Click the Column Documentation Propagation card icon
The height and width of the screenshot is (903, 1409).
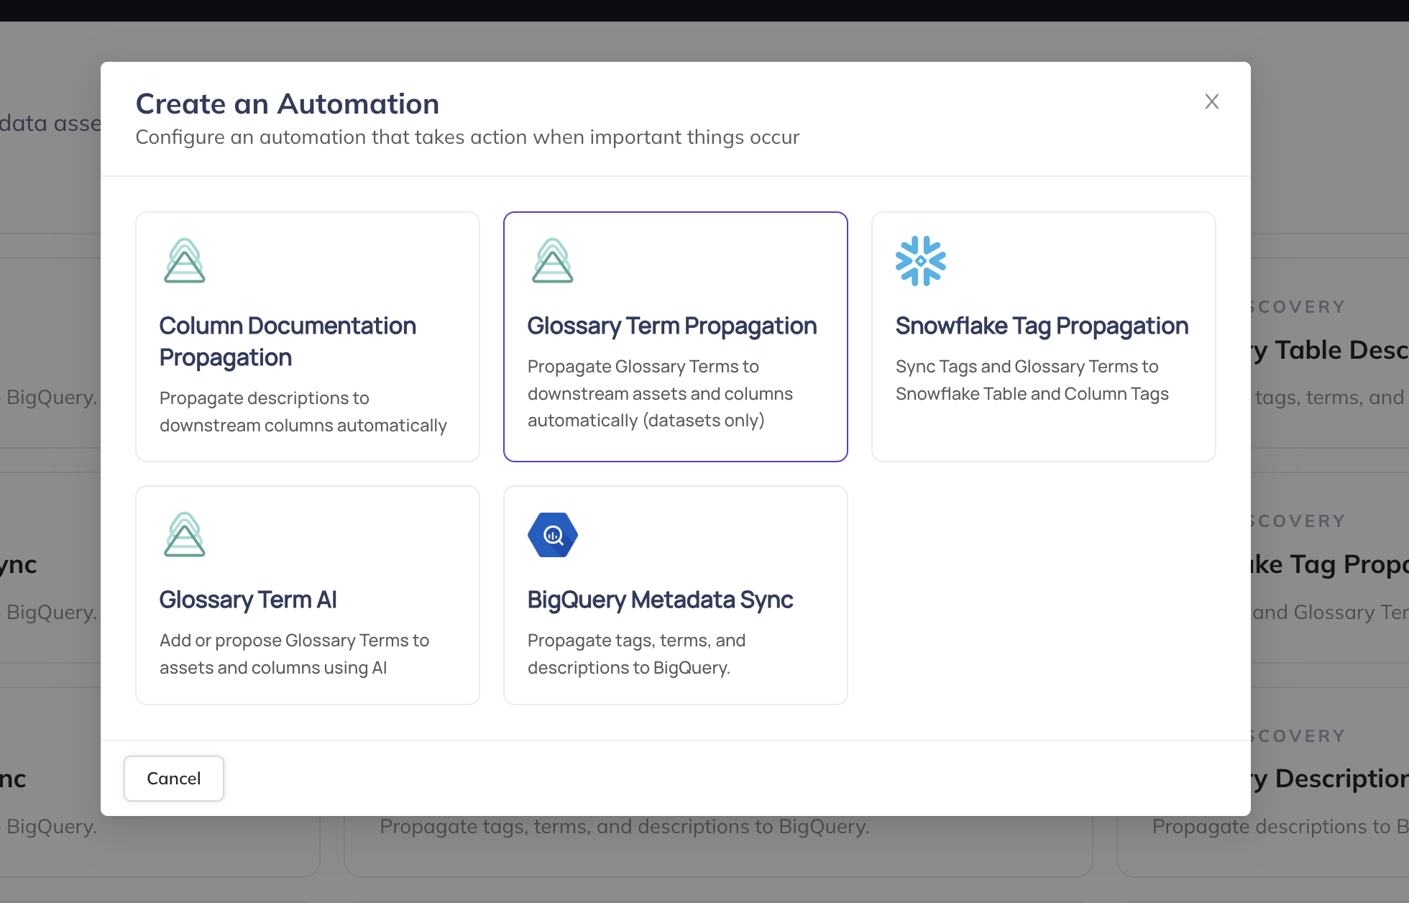[185, 260]
